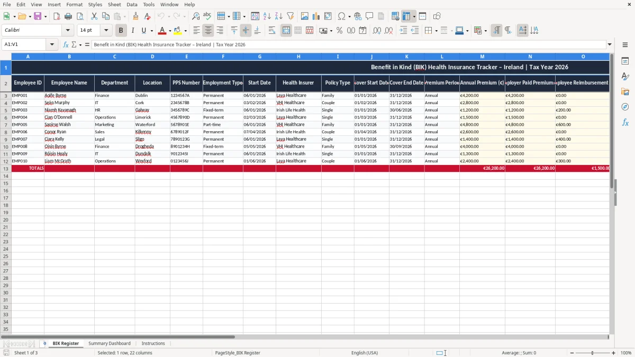The width and height of the screenshot is (635, 357).
Task: Toggle wrap text
Action: tap(272, 31)
